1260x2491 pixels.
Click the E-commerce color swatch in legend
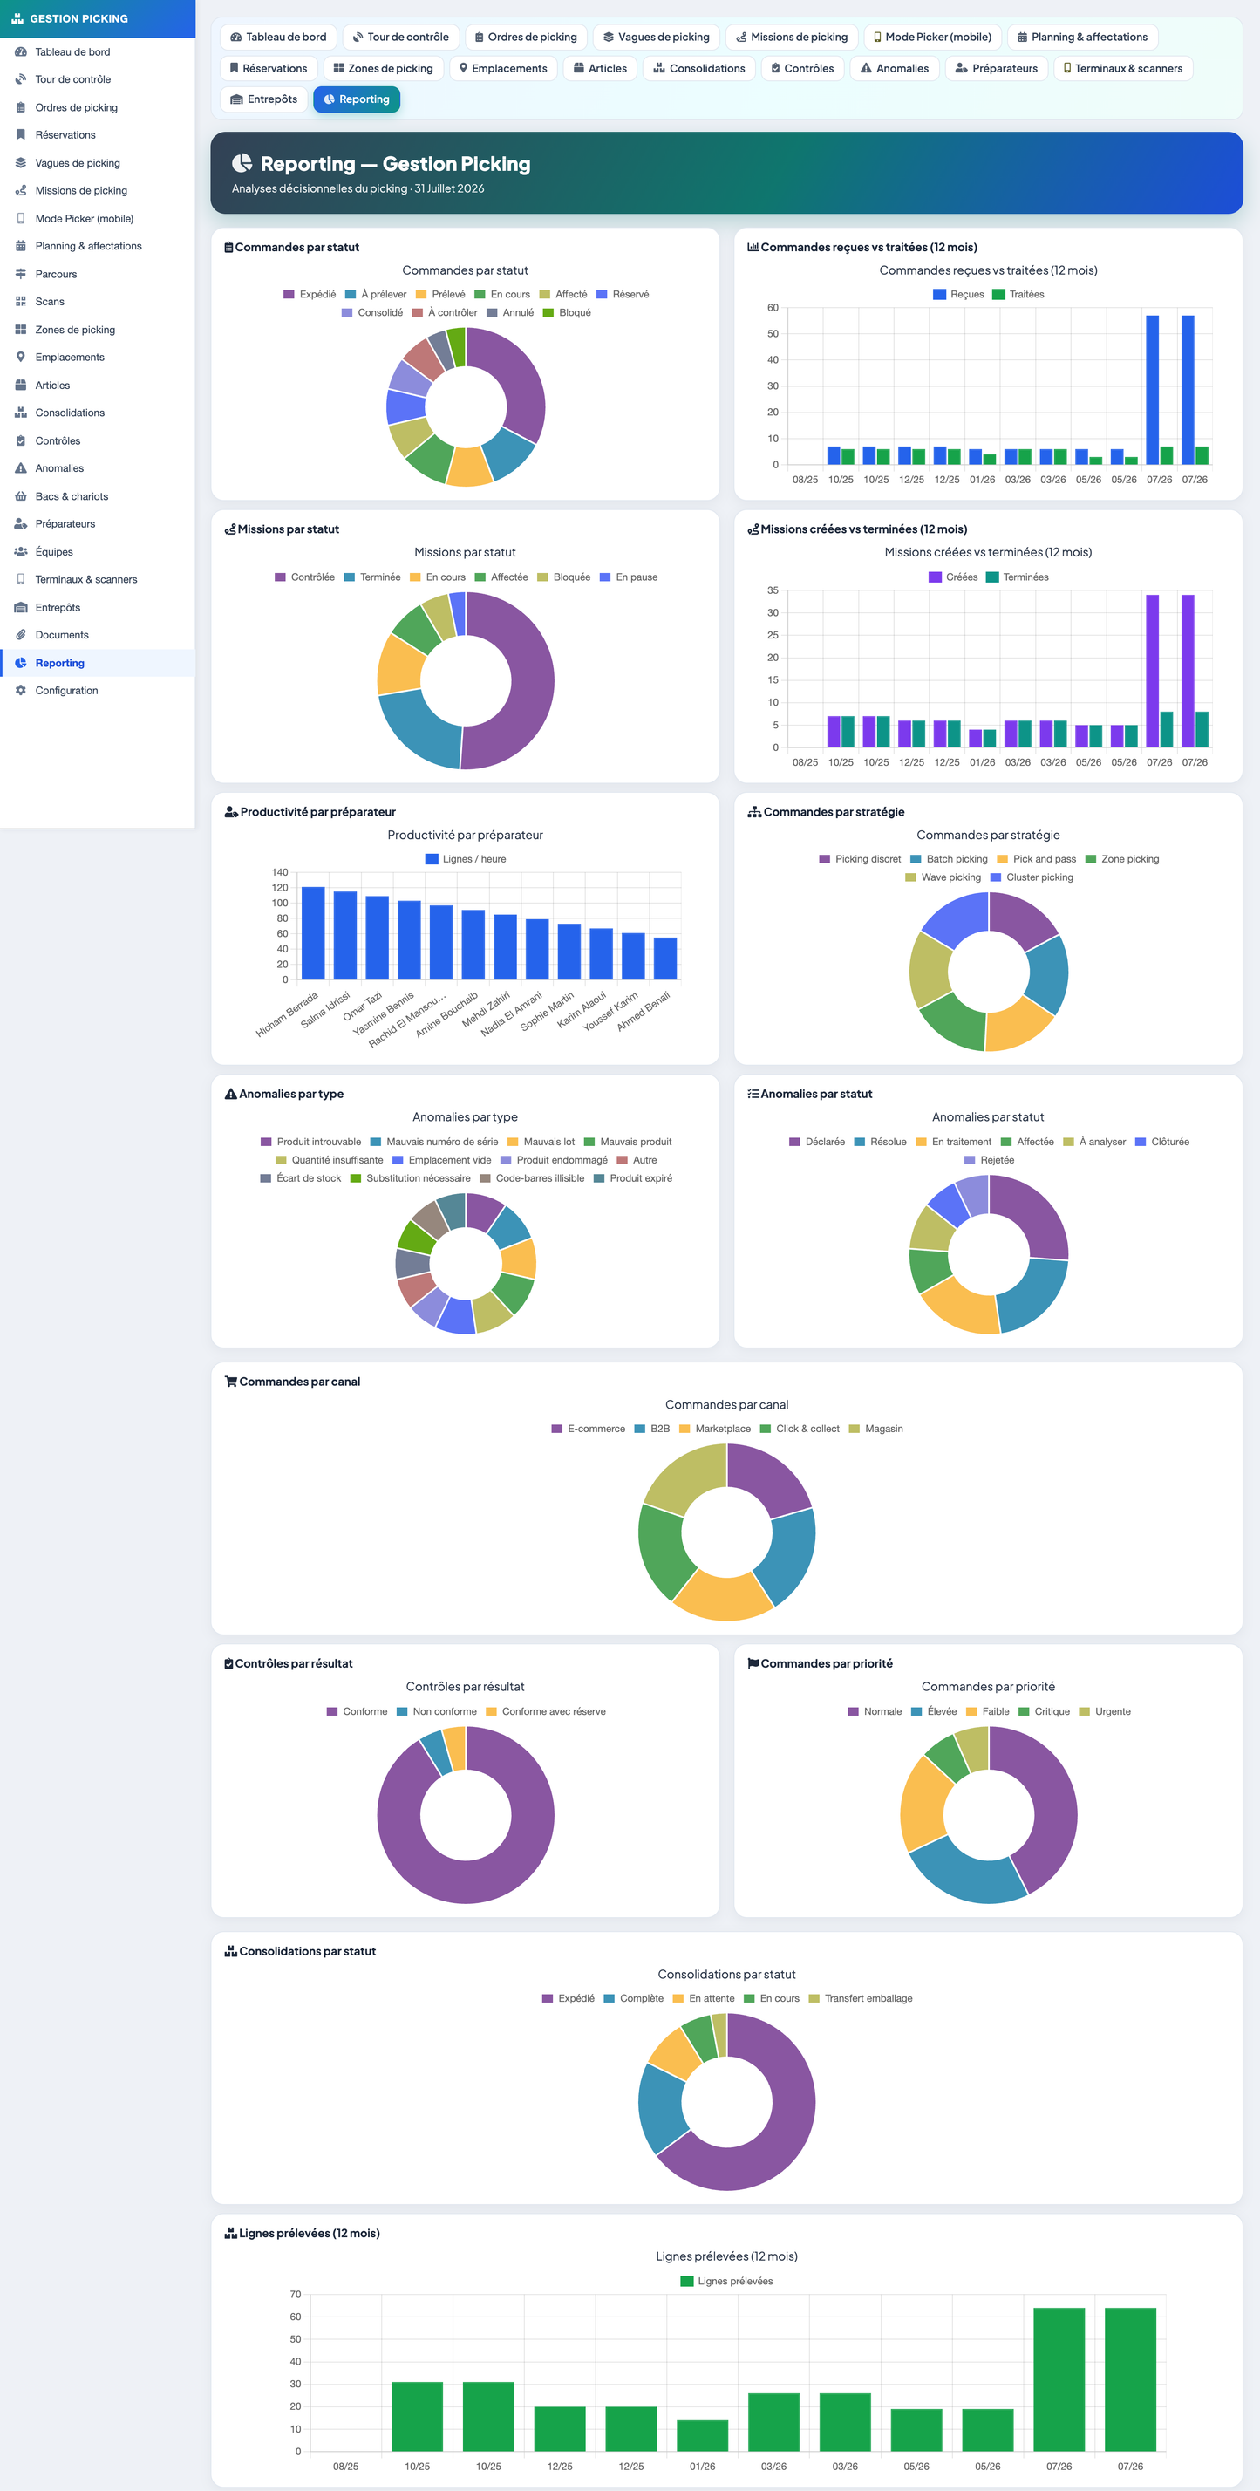(x=557, y=1429)
